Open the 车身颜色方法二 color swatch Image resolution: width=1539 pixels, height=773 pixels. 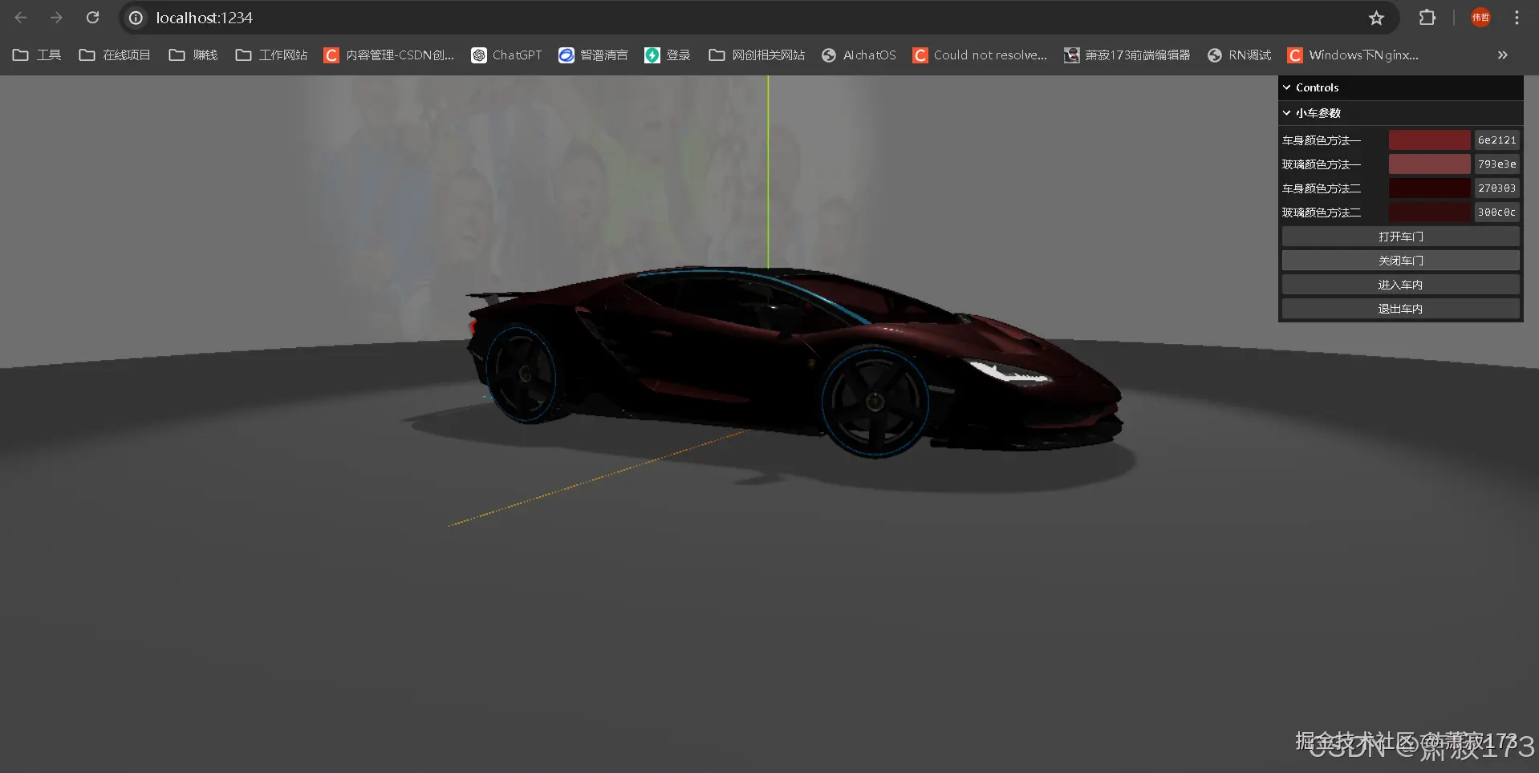tap(1429, 188)
